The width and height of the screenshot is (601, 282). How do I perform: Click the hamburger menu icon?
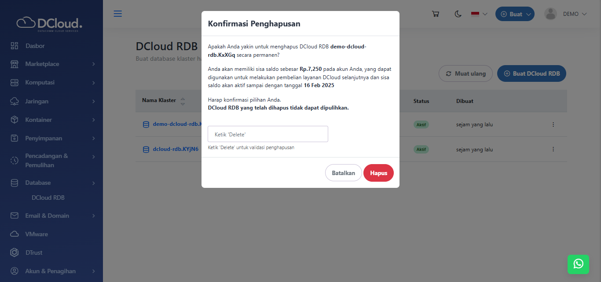click(x=118, y=14)
